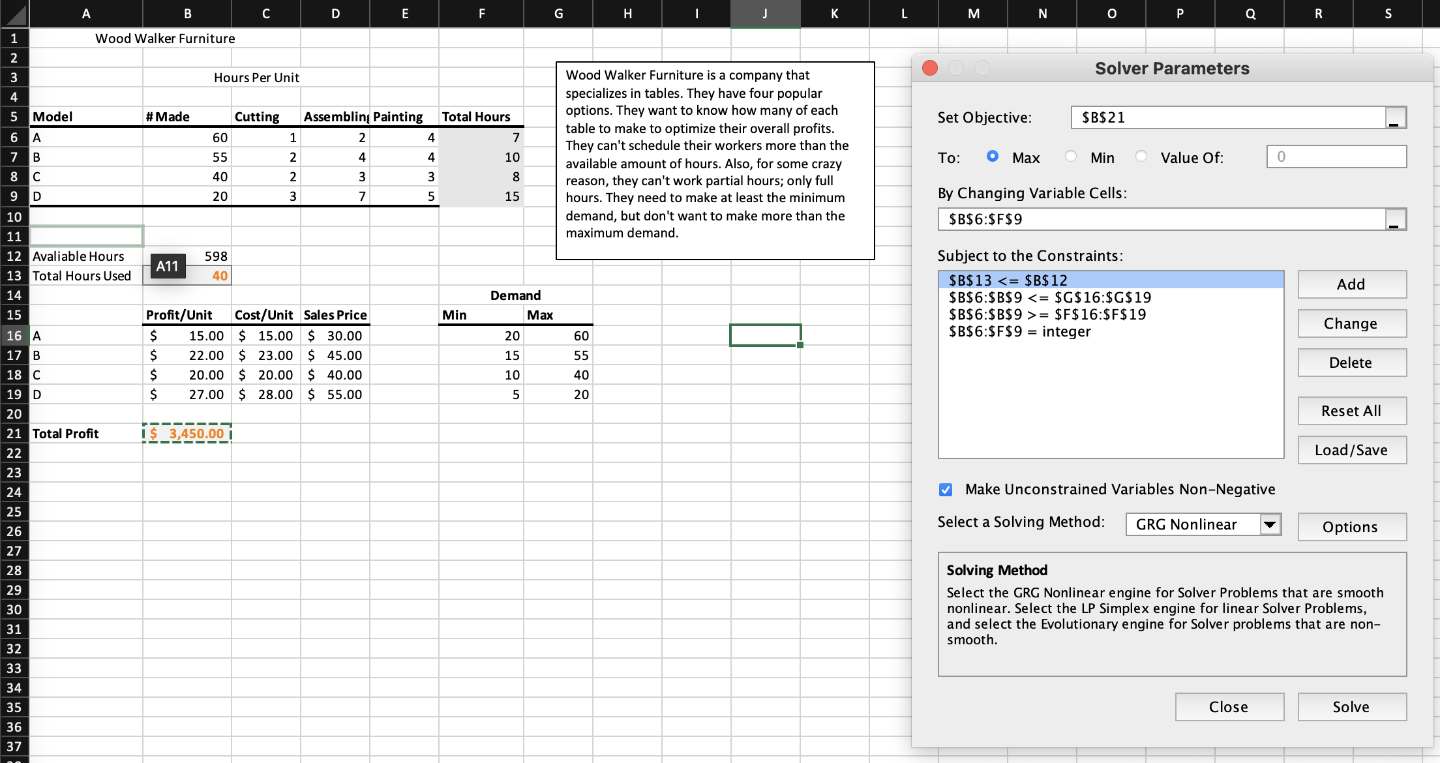Open the Load/Save dialog button
The image size is (1440, 763).
[x=1351, y=450]
